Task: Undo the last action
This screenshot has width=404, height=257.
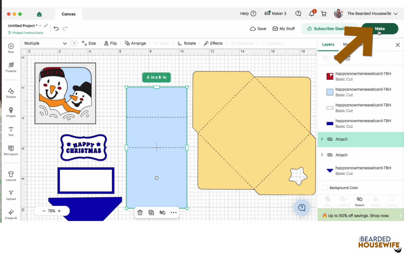Action: pos(56,29)
